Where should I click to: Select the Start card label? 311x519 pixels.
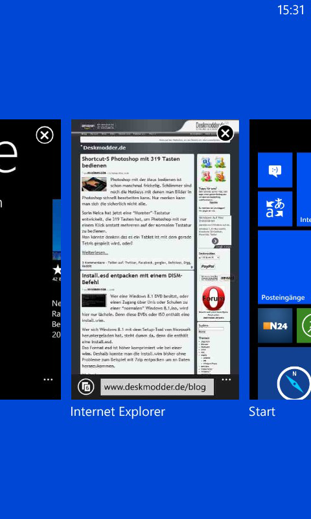tap(262, 412)
